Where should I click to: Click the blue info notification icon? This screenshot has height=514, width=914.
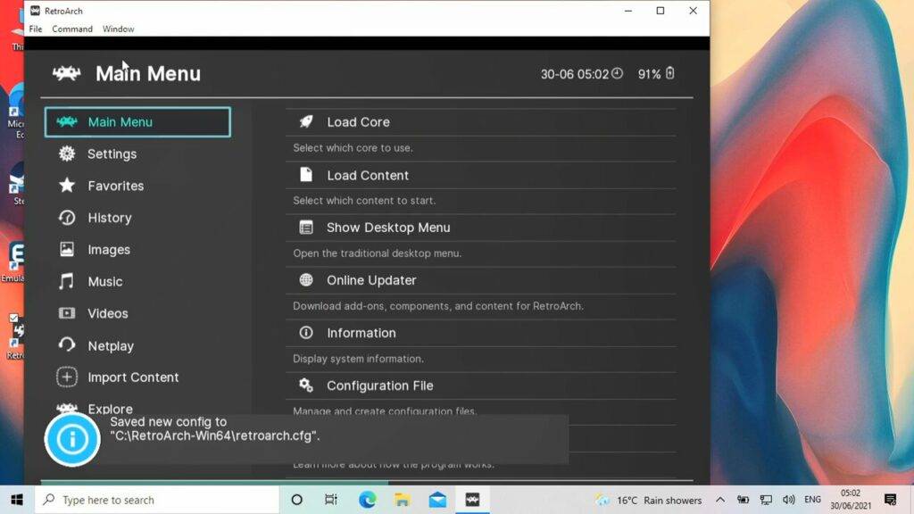[x=72, y=439]
